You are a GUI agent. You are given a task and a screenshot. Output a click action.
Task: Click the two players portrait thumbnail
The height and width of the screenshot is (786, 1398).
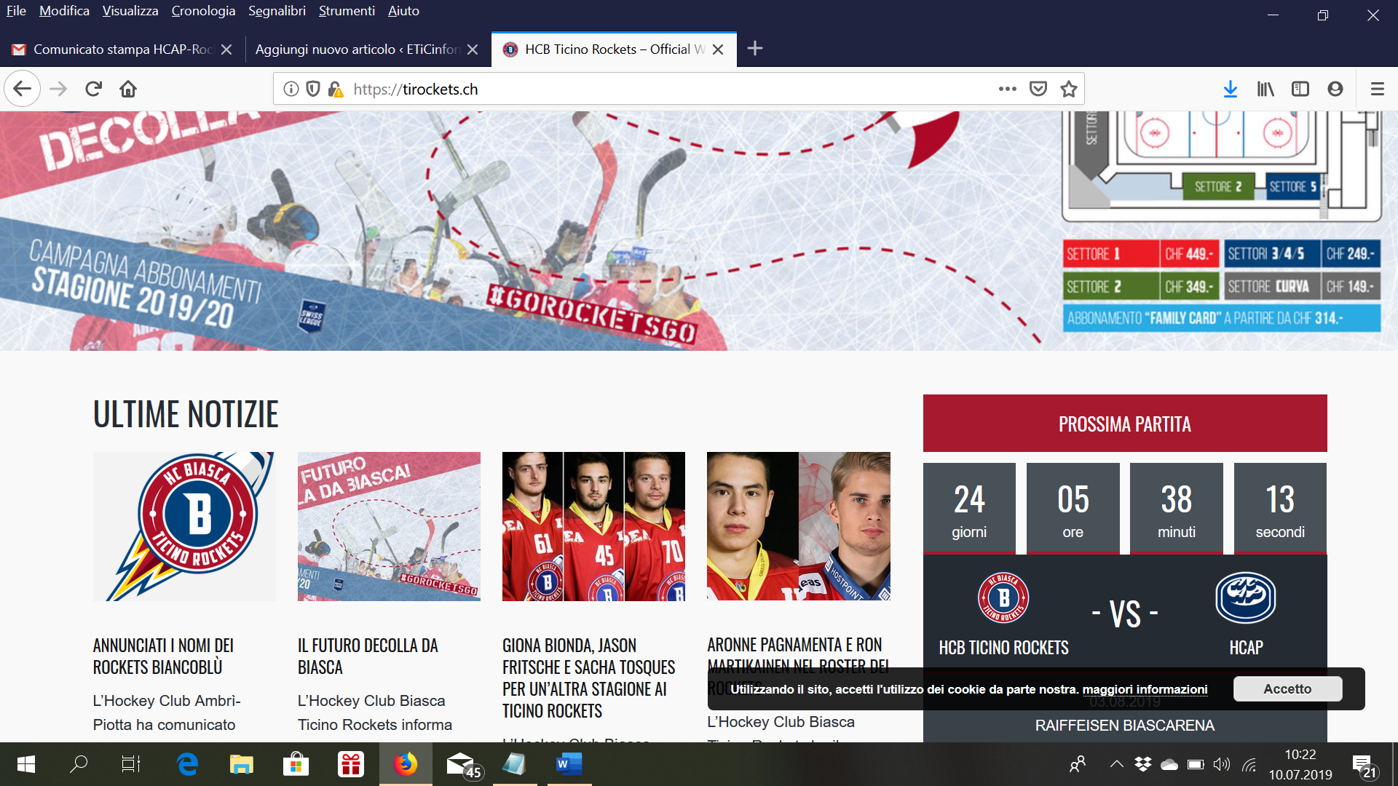coord(798,526)
